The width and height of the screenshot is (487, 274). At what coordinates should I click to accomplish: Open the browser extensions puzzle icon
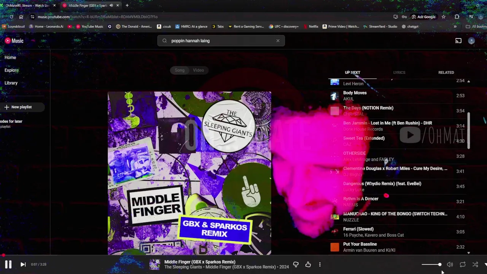[457, 17]
